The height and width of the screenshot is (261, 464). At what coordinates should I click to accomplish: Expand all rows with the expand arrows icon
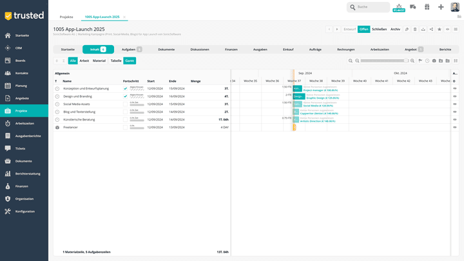[57, 61]
